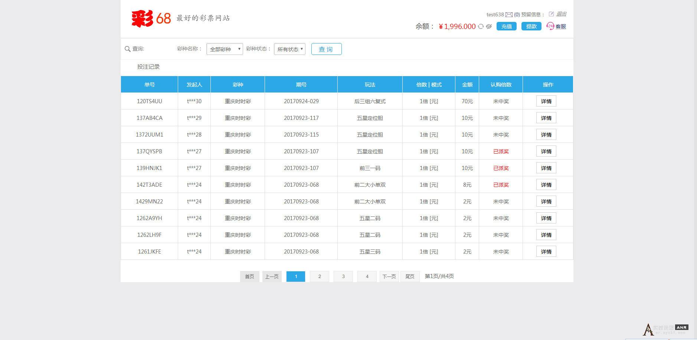
Task: Click the 8元 amount cell
Action: click(x=467, y=185)
